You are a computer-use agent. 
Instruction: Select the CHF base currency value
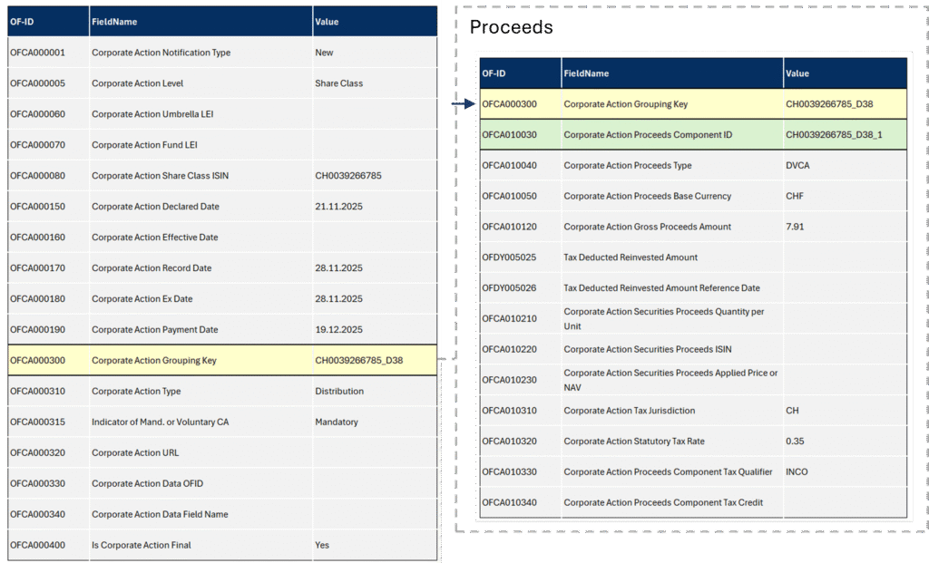pyautogui.click(x=795, y=197)
